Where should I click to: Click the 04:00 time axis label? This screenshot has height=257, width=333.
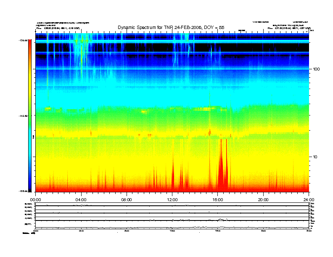pyautogui.click(x=81, y=200)
